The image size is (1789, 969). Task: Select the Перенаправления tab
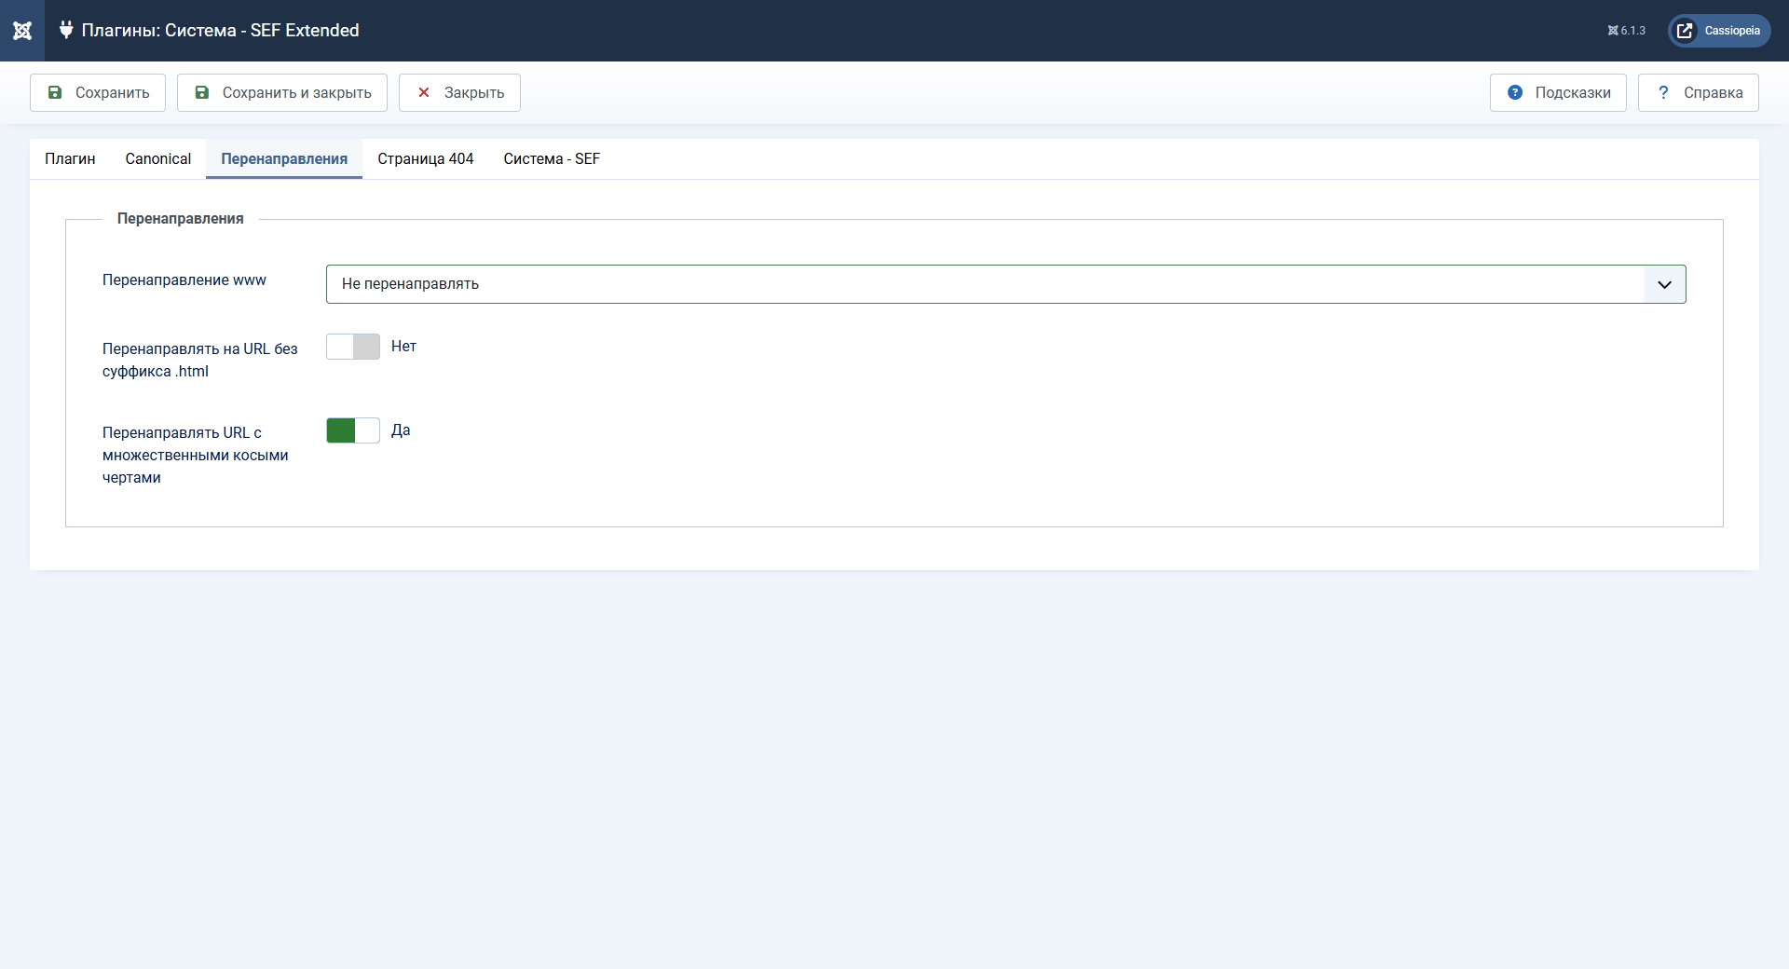pyautogui.click(x=284, y=159)
